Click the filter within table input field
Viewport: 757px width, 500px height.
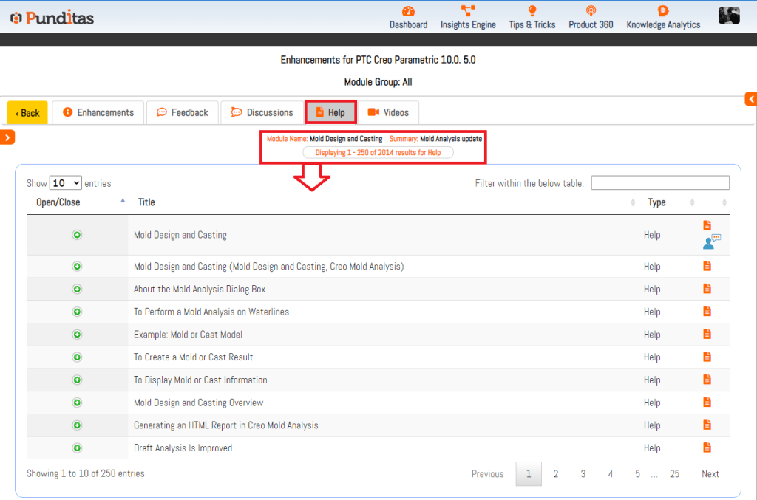point(659,183)
